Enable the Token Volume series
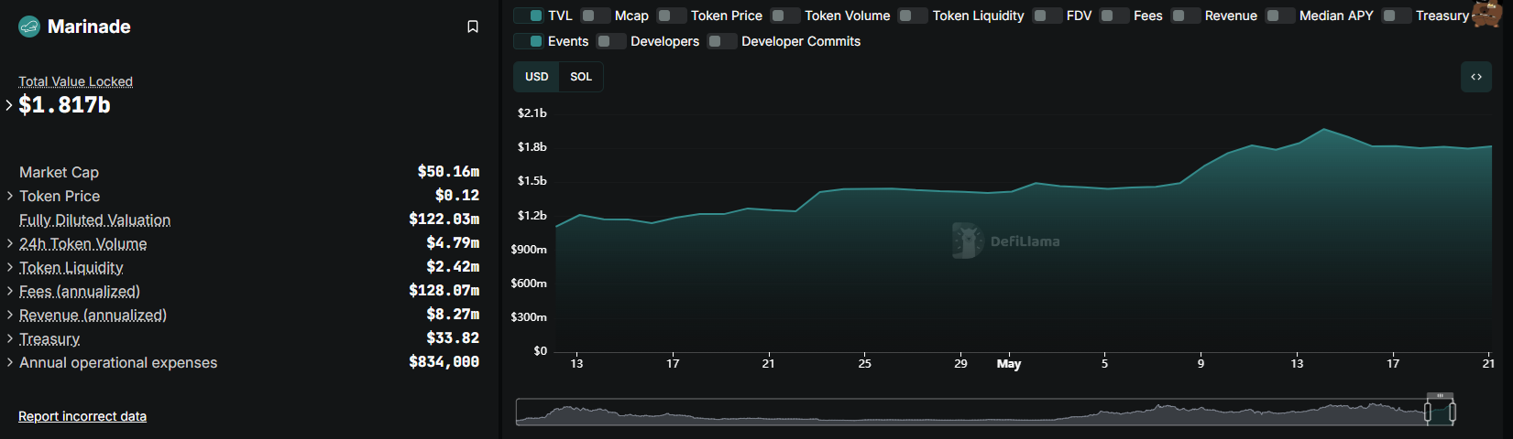This screenshot has height=439, width=1513. pyautogui.click(x=785, y=16)
